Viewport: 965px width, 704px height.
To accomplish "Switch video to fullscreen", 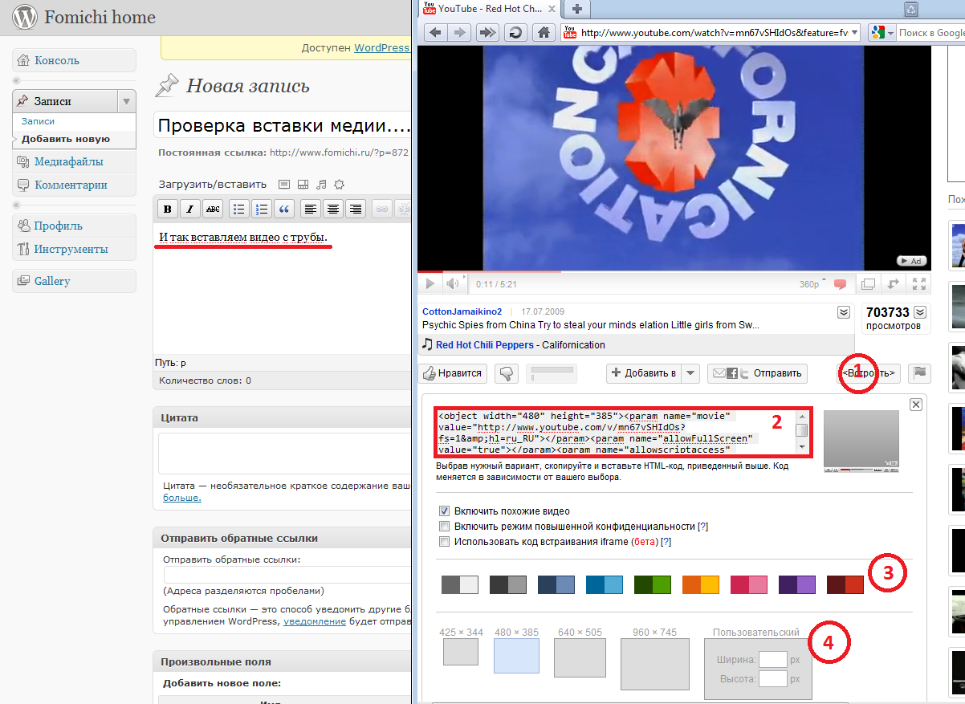I will [x=919, y=284].
